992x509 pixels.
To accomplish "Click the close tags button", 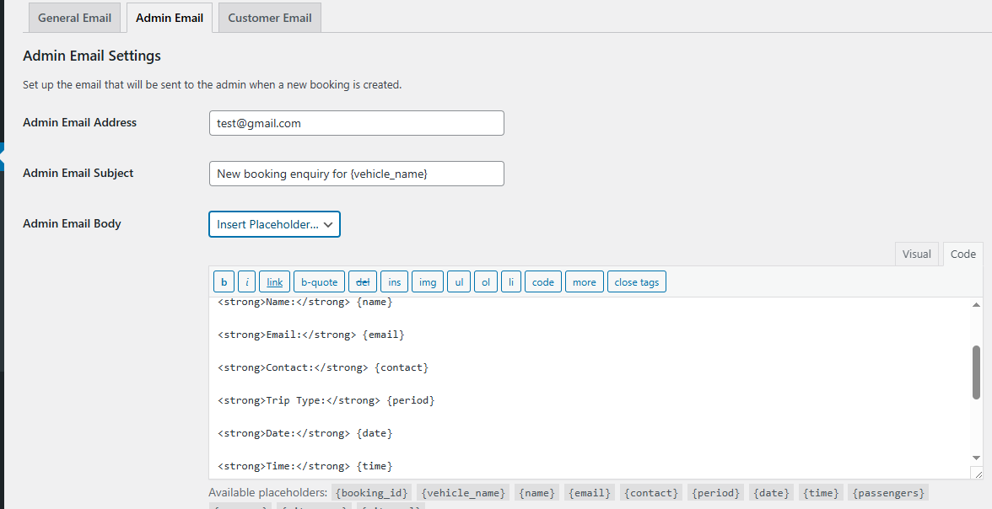I will (636, 281).
